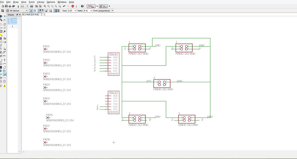
Task: Select the Text tool
Action: click(x=5, y=60)
